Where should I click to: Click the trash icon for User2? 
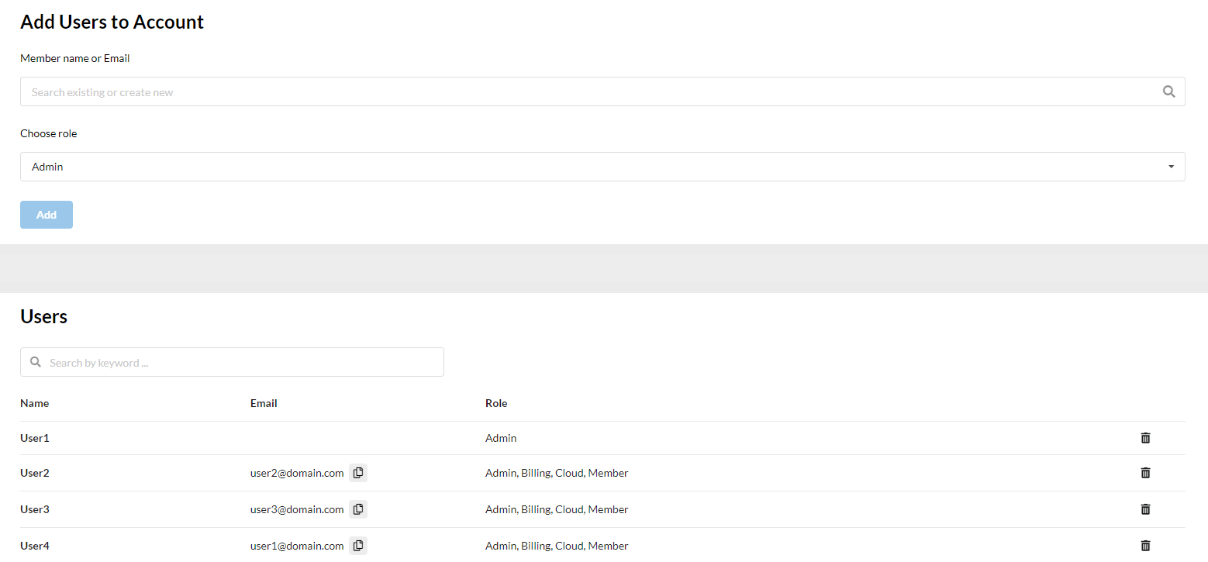click(1145, 473)
